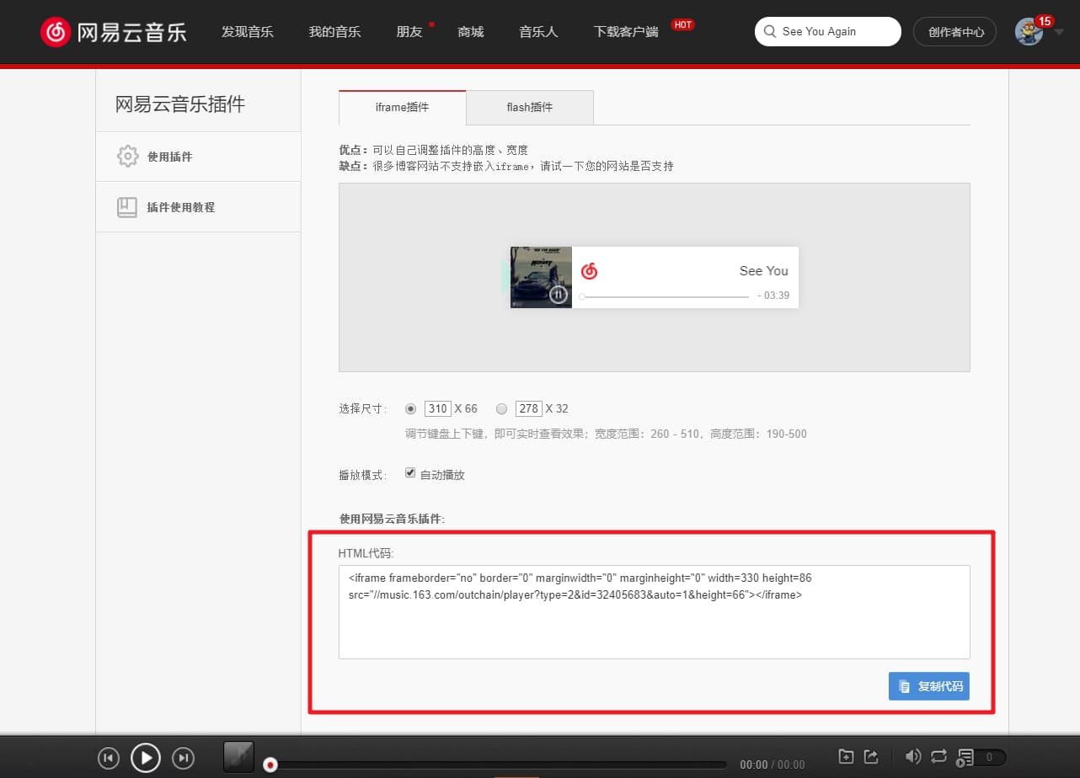This screenshot has width=1080, height=778.
Task: Click the gear icon beside 使用插件
Action: 127,156
